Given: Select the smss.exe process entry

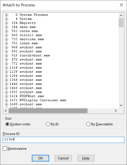Looking at the screenshot, I should [x=24, y=27].
